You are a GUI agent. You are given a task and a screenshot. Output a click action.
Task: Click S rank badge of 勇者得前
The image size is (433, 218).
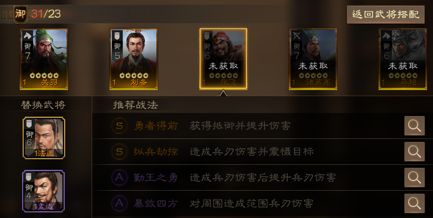tap(119, 126)
